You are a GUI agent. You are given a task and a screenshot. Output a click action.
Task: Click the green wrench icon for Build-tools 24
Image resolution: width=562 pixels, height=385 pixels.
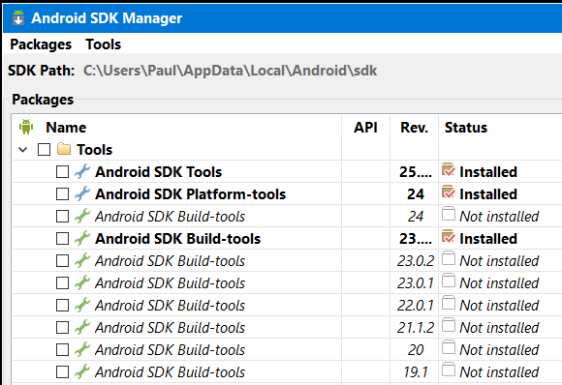coord(82,216)
